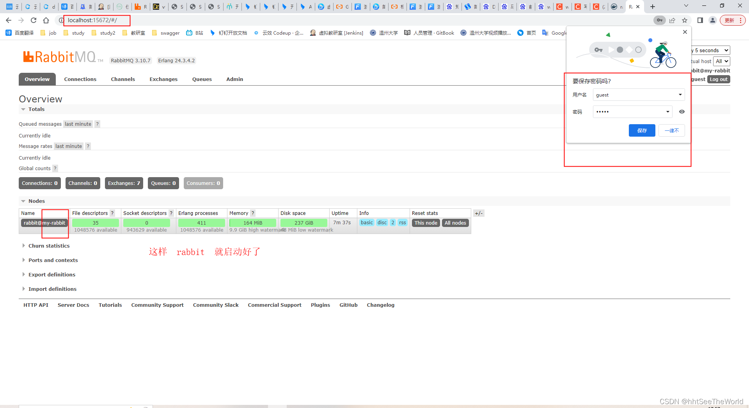Open the GitHub footer link
The width and height of the screenshot is (749, 408).
pos(348,305)
